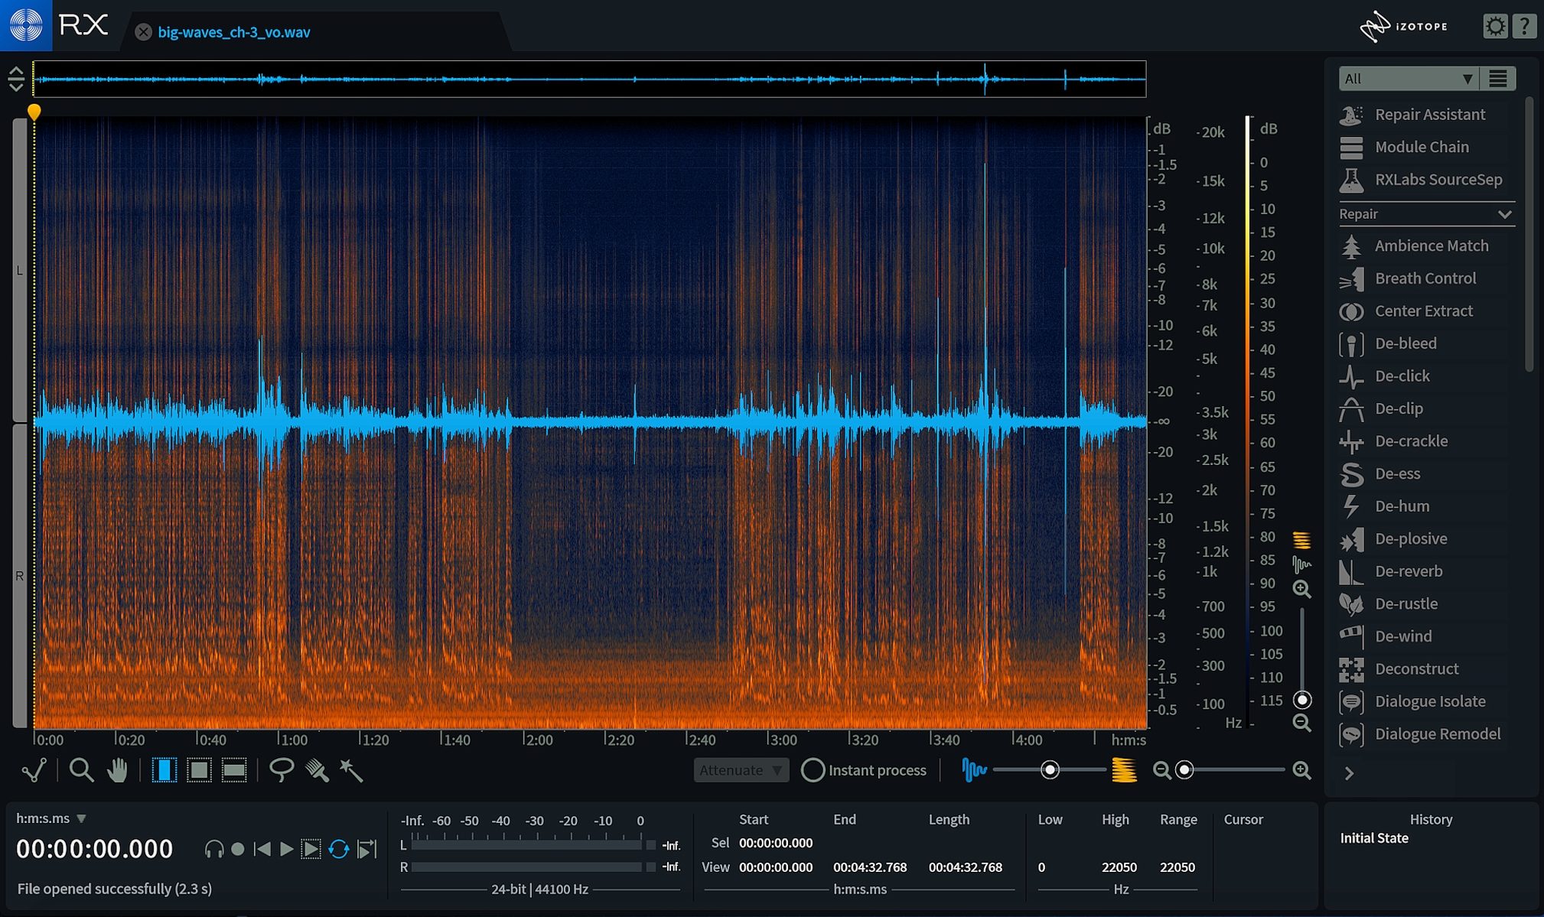Viewport: 1544px width, 917px height.
Task: Toggle input monitoring headphones
Action: pyautogui.click(x=214, y=849)
